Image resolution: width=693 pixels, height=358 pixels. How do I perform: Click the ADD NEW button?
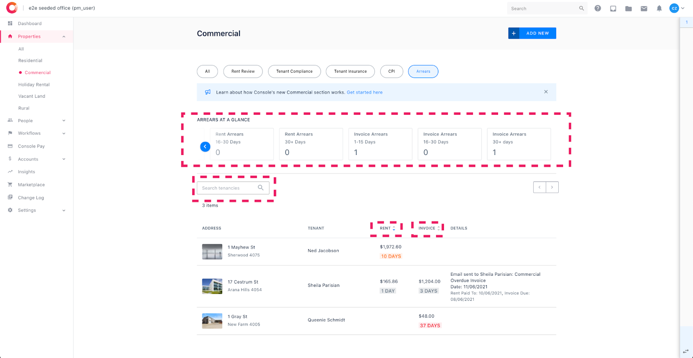coord(532,33)
